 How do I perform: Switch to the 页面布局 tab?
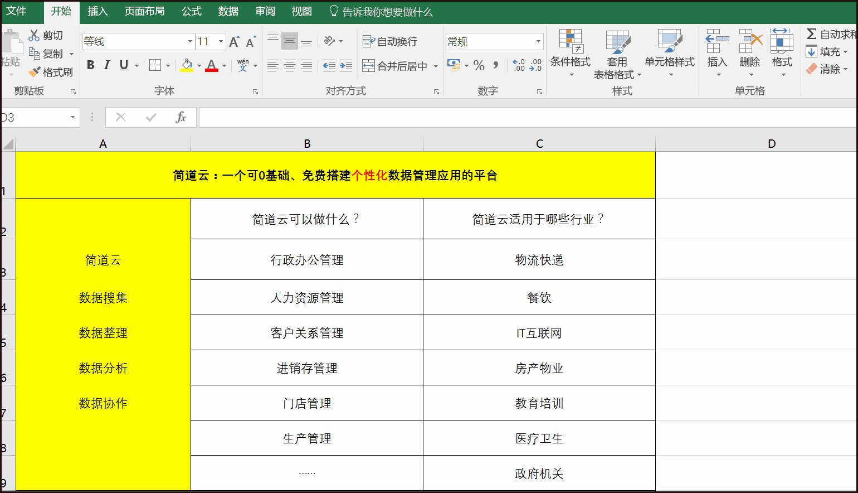[x=144, y=11]
